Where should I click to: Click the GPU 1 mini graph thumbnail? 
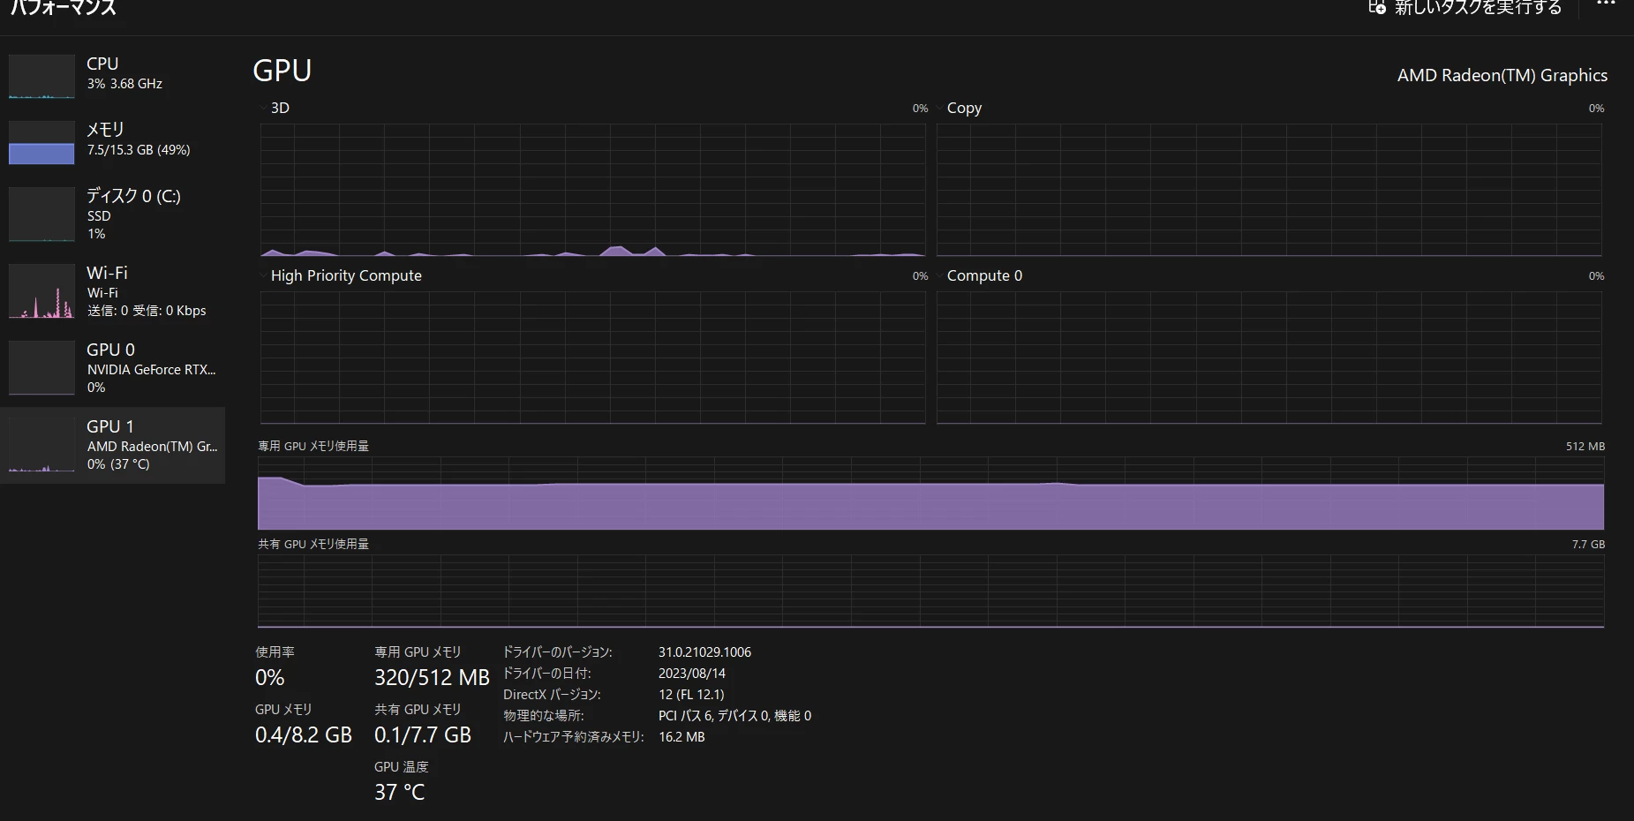click(x=41, y=445)
